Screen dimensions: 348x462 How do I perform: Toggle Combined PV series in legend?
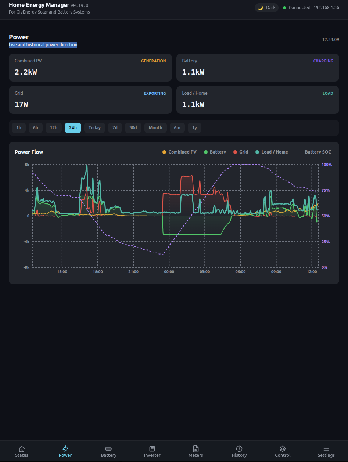pos(179,152)
